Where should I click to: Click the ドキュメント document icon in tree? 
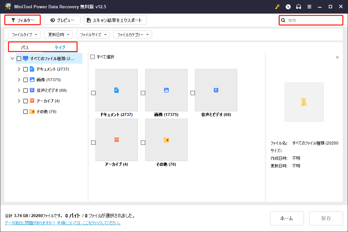32,69
